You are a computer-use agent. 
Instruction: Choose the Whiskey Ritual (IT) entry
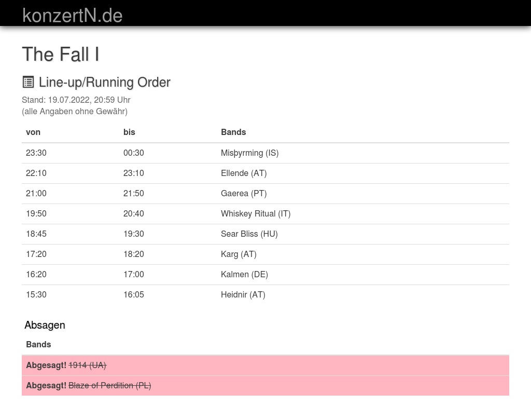pos(256,213)
